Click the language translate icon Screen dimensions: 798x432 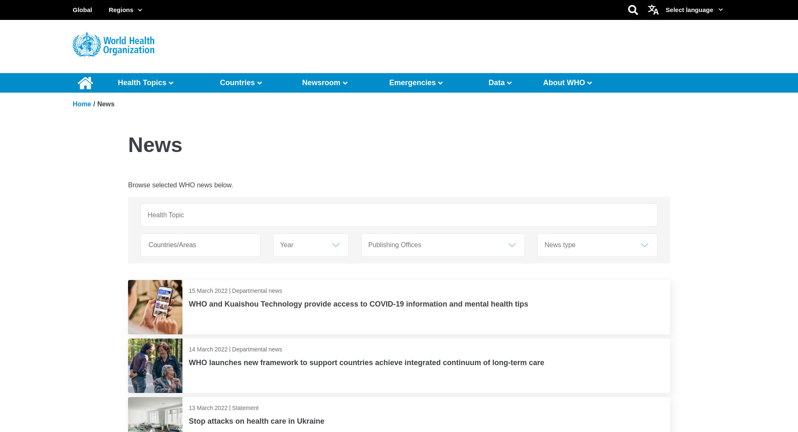[653, 10]
